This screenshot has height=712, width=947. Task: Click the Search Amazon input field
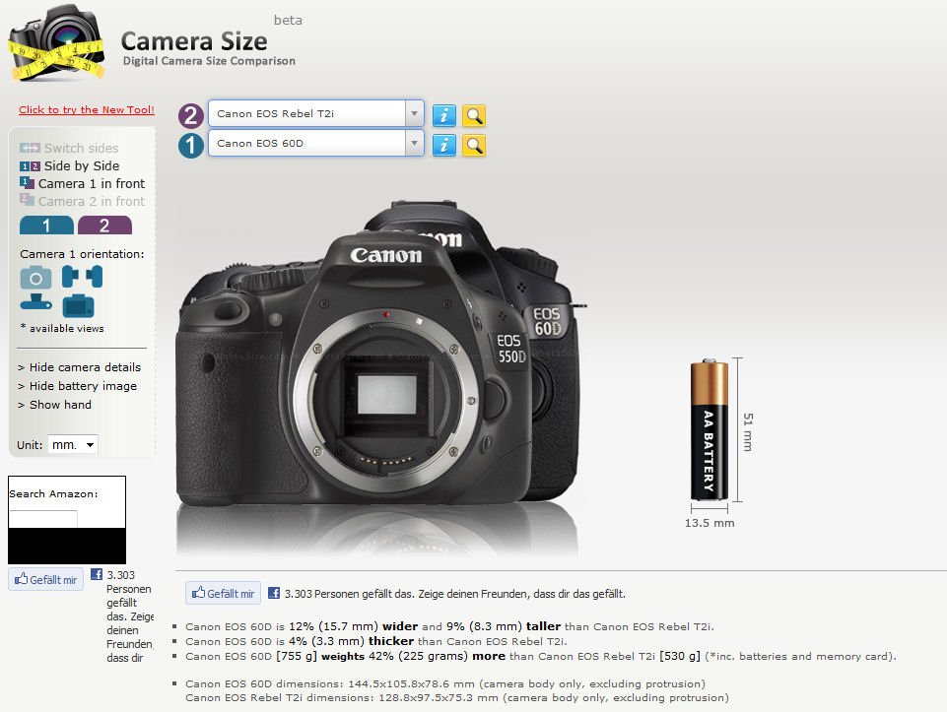43,519
